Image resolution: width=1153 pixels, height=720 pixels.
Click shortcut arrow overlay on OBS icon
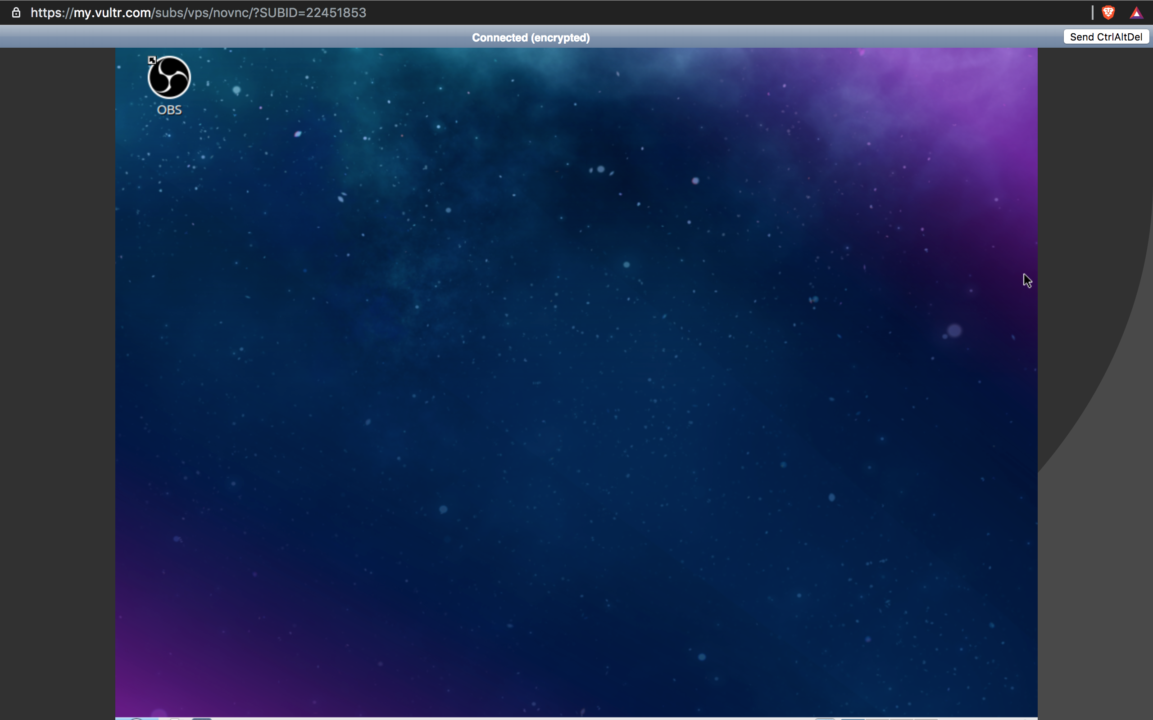(152, 60)
